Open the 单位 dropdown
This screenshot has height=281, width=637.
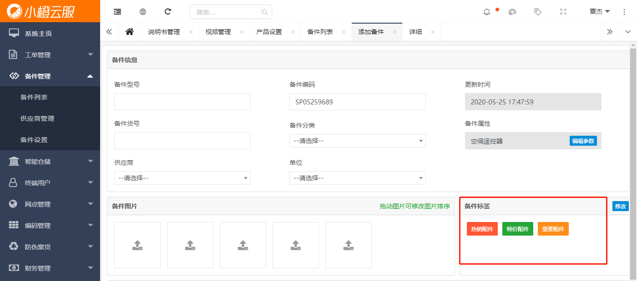[357, 178]
